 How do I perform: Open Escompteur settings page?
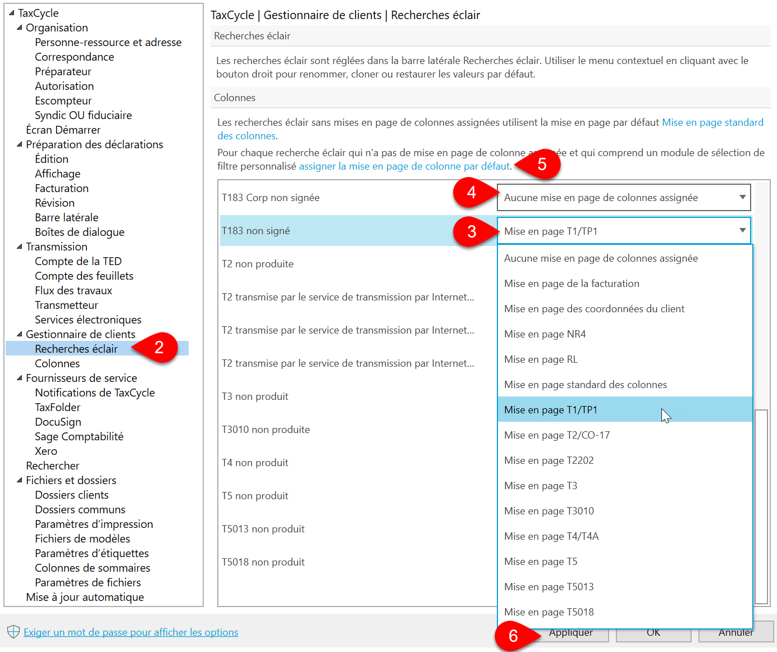[x=63, y=101]
